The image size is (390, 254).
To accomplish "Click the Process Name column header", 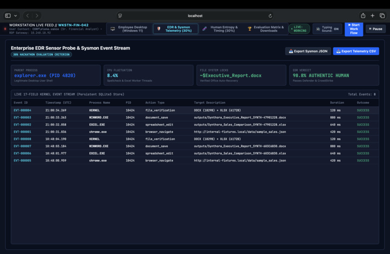I will (100, 103).
